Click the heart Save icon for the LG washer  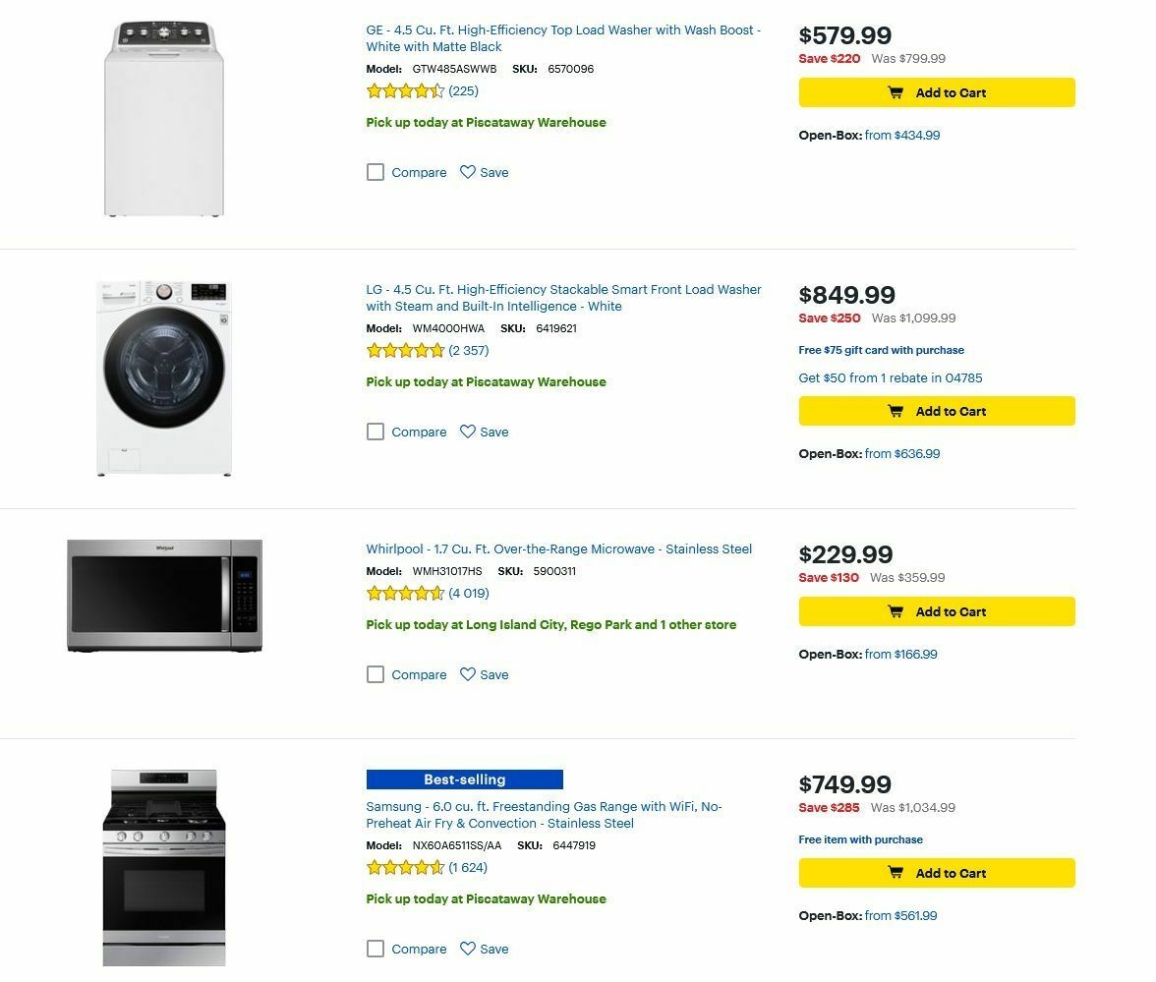click(468, 432)
